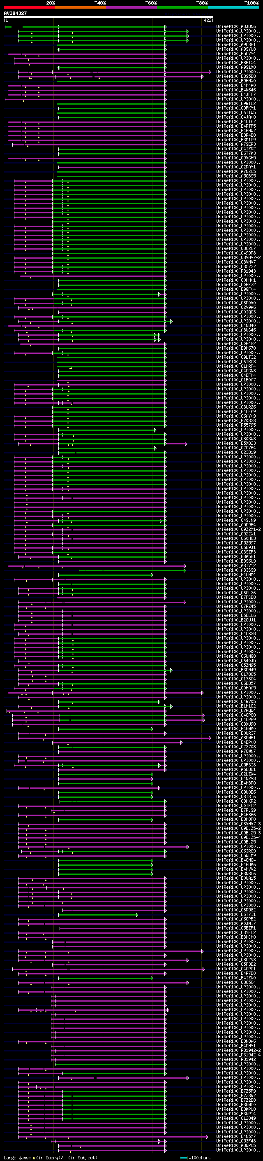This screenshot has height=1161, width=263.
Task: Click the red ~20% identity color band
Action: (x=29, y=7)
